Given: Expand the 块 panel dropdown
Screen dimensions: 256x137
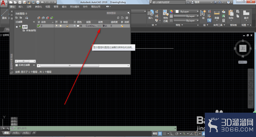Looking at the screenshot, I should click(154, 25).
